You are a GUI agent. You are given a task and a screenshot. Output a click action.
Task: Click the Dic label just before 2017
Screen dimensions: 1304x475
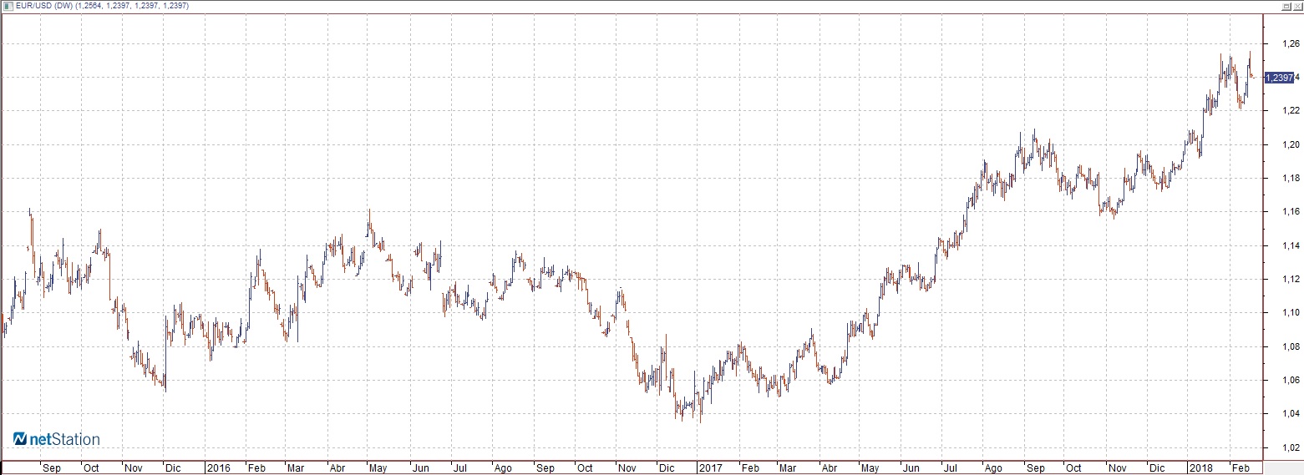click(667, 467)
